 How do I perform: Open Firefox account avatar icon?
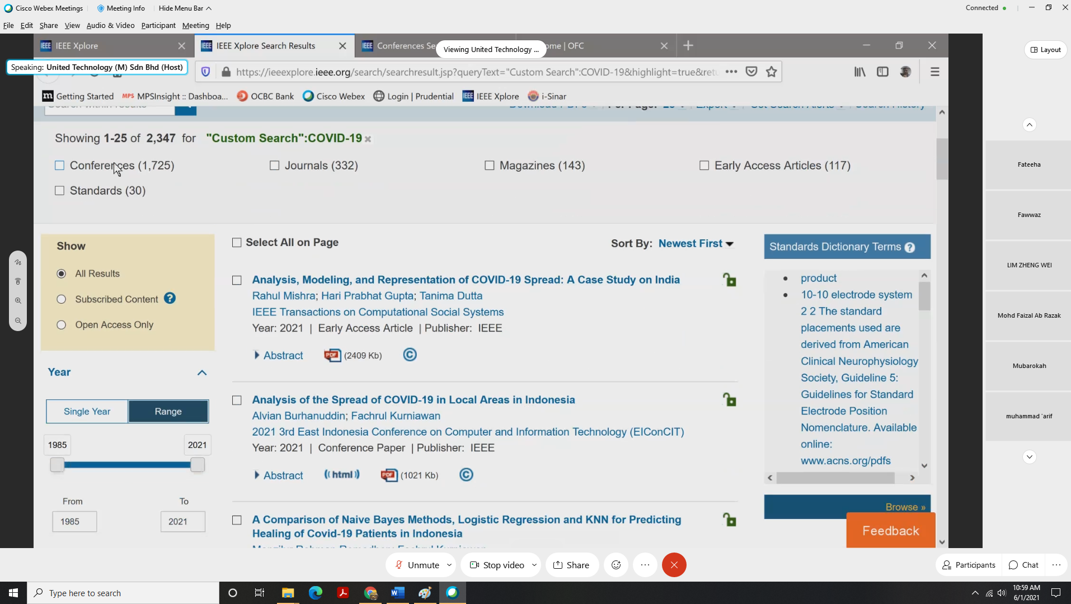coord(905,72)
